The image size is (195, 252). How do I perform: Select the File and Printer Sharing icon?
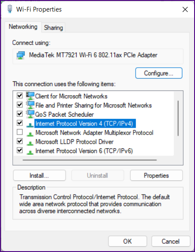30,105
